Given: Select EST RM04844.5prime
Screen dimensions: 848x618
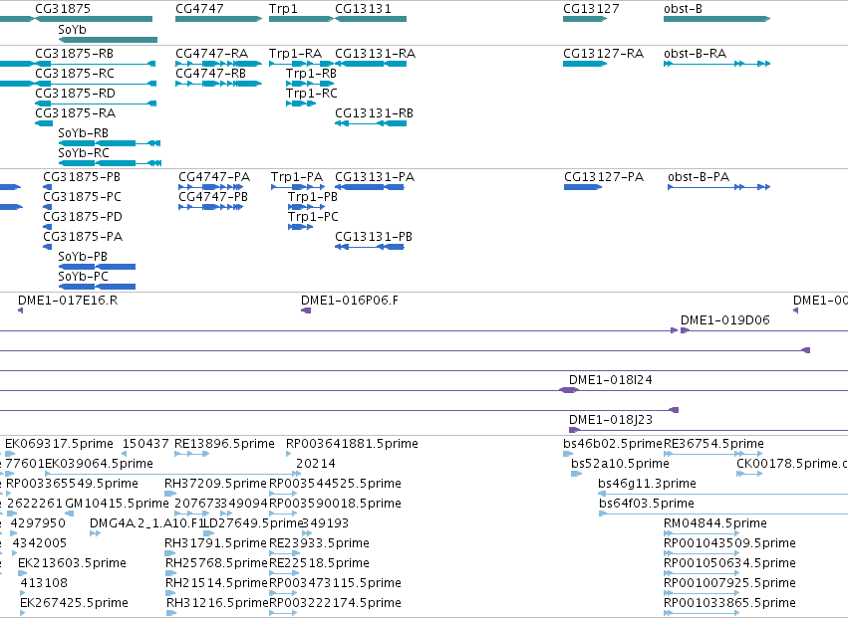Looking at the screenshot, I should (702, 533).
